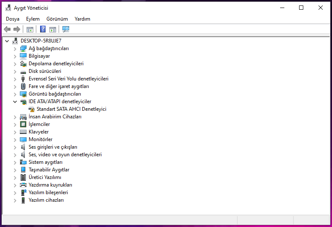Viewport: 332px width, 227px height.
Task: Click the Back arrow toolbar button
Action: 7,29
